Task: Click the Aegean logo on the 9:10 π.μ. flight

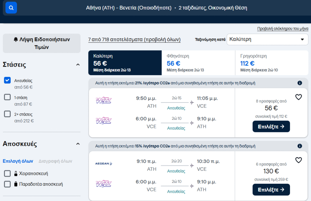Action: pyautogui.click(x=104, y=164)
